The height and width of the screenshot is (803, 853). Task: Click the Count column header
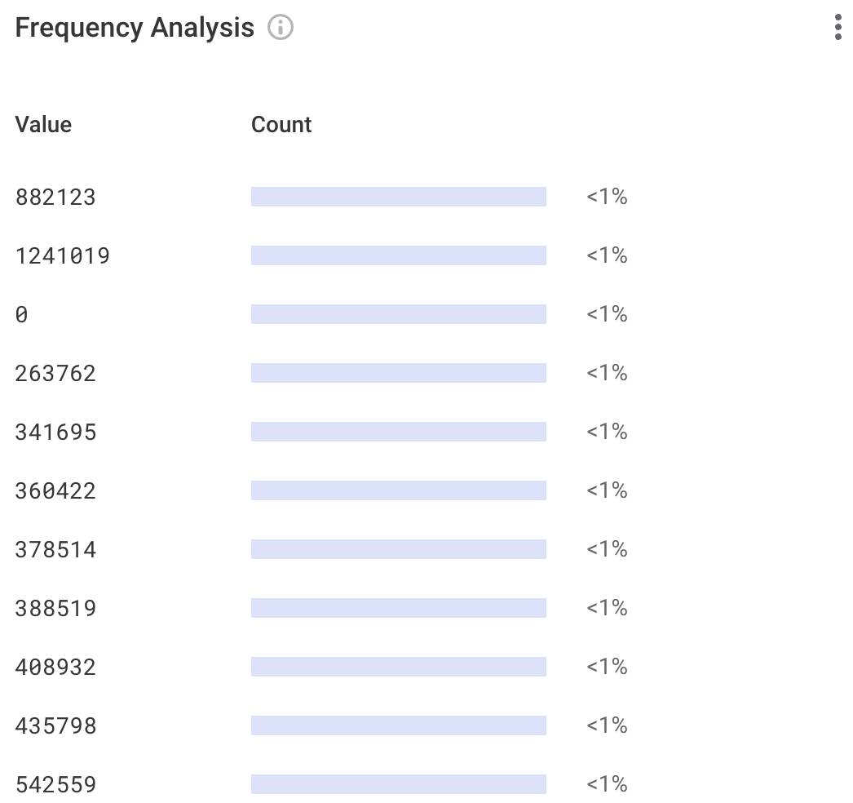click(281, 124)
